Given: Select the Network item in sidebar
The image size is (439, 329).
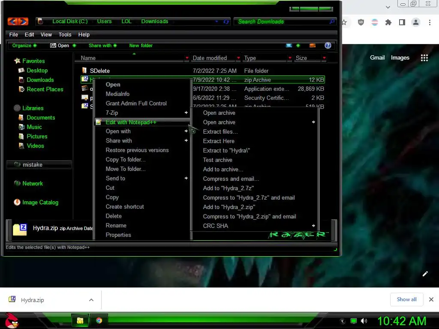Looking at the screenshot, I should click(x=33, y=183).
